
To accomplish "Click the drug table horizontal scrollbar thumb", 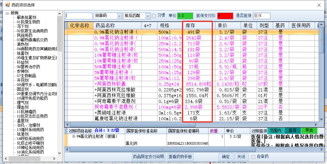I will (132, 124).
